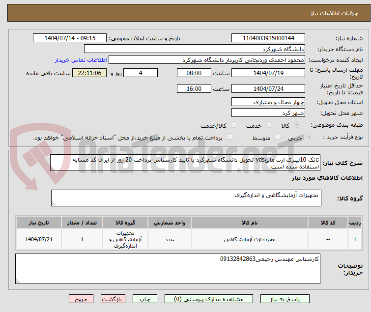Click the delivery city field شهر کرد
The height and width of the screenshot is (312, 371).
point(268,113)
